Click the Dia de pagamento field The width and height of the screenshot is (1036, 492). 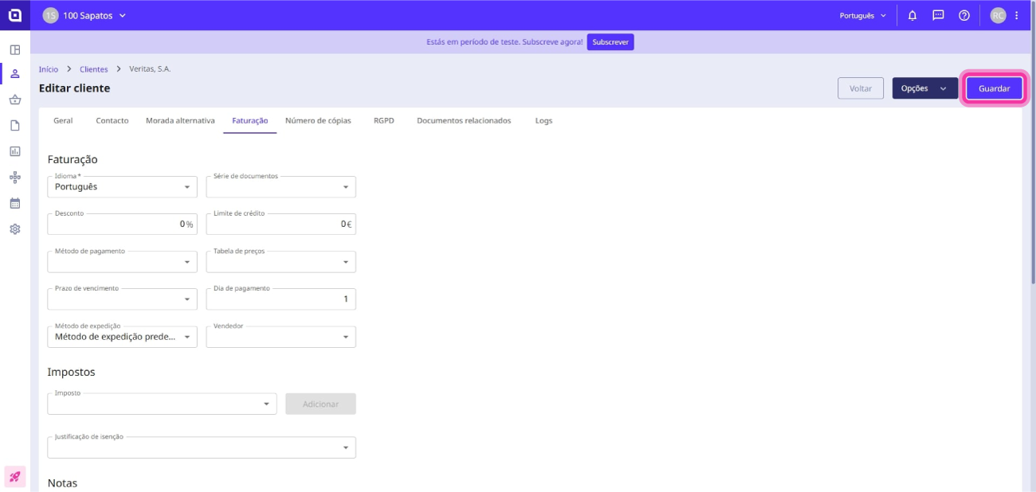point(281,299)
